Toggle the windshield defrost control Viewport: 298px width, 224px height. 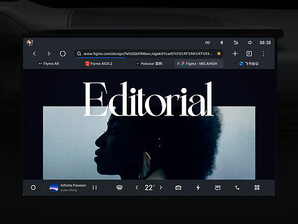(x=119, y=187)
